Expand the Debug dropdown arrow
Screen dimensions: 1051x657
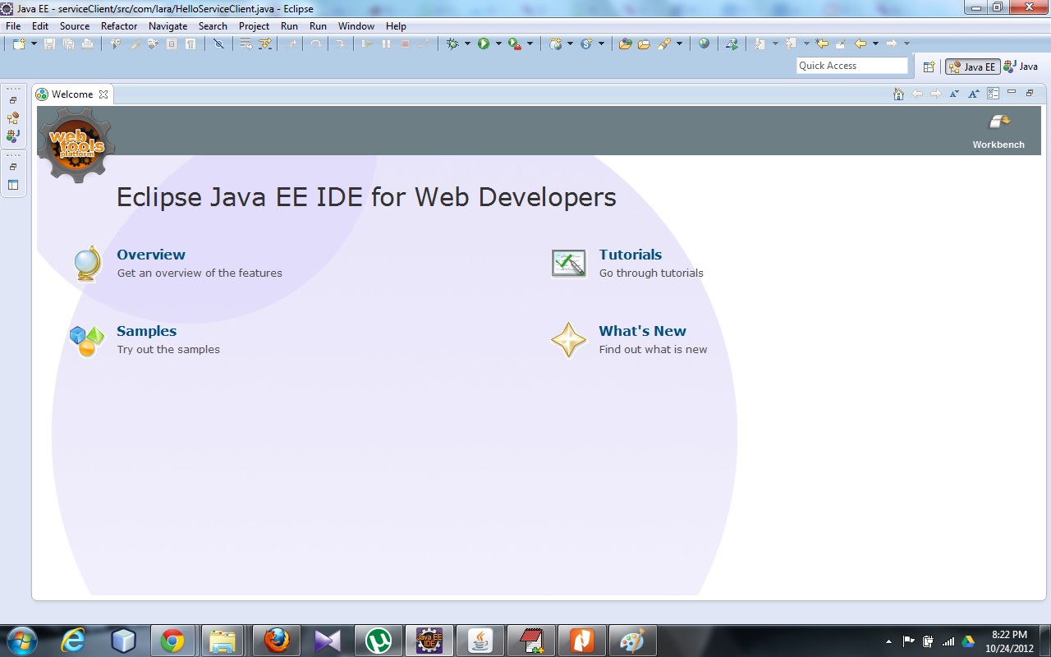coord(467,44)
